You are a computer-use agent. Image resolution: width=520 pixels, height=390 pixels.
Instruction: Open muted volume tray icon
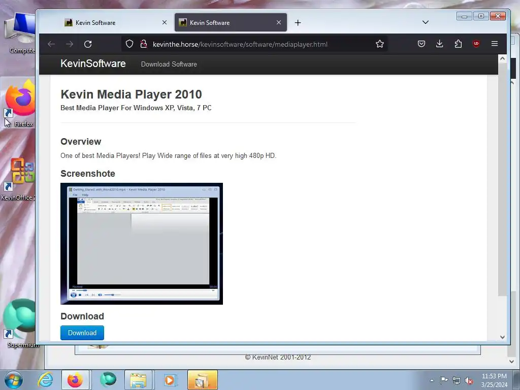click(469, 381)
